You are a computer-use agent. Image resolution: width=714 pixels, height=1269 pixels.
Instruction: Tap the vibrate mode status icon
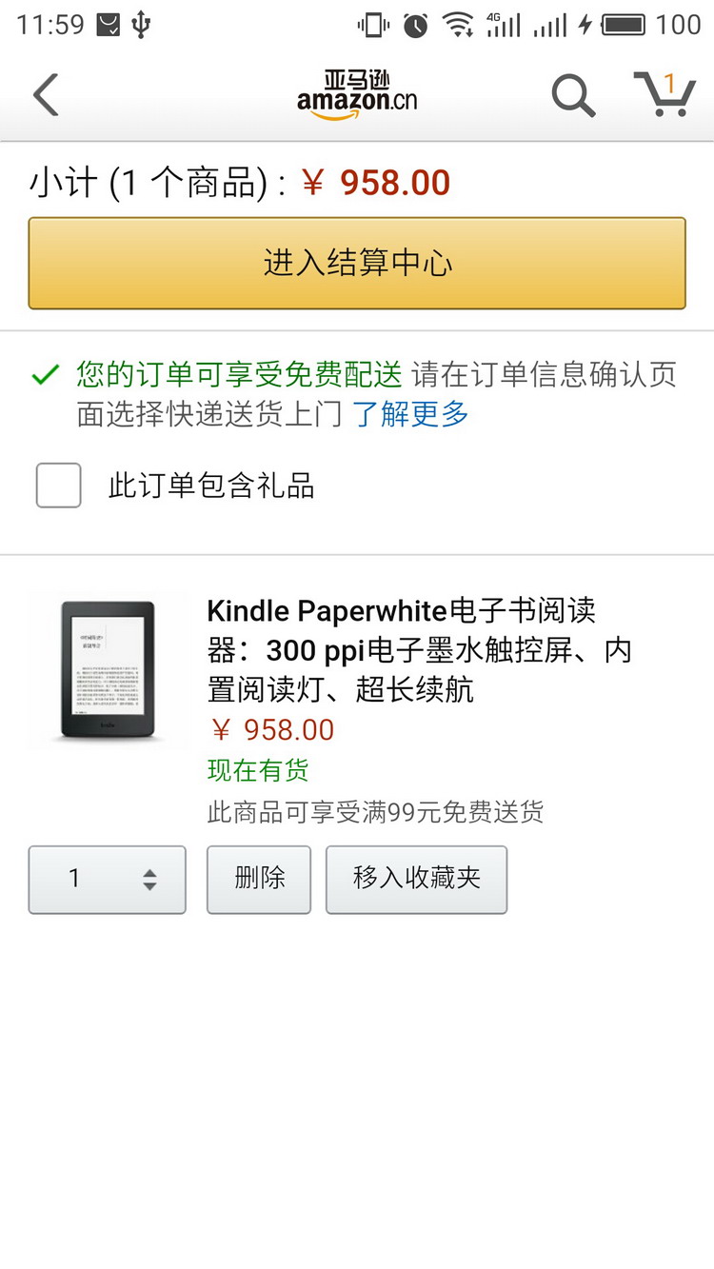point(373,25)
